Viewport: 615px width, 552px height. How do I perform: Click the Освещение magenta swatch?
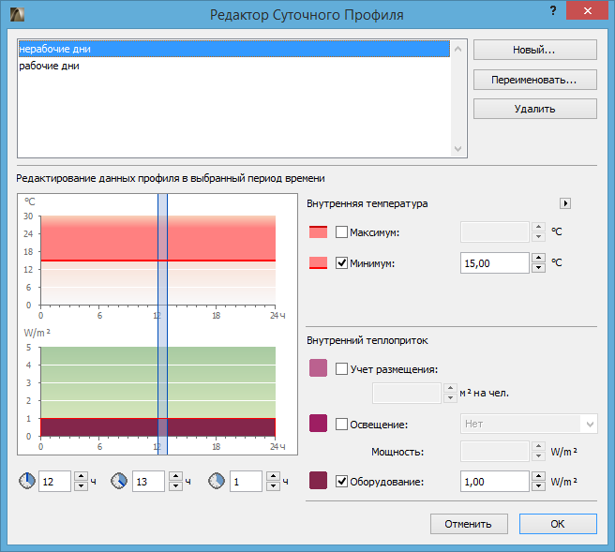[318, 423]
